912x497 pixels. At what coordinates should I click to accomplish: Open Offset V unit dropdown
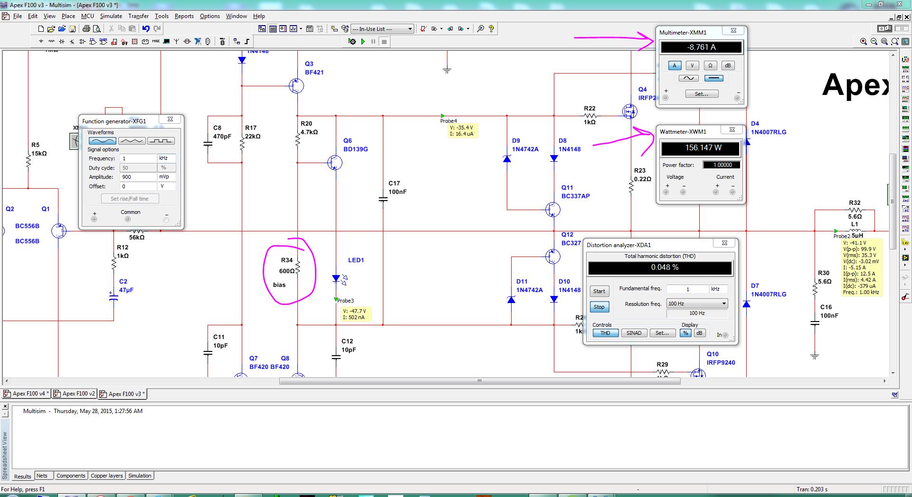point(167,186)
